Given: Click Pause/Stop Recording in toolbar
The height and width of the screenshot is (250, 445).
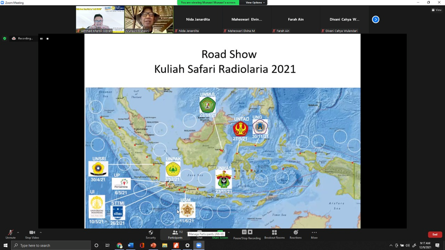Looking at the screenshot, I should (x=247, y=234).
